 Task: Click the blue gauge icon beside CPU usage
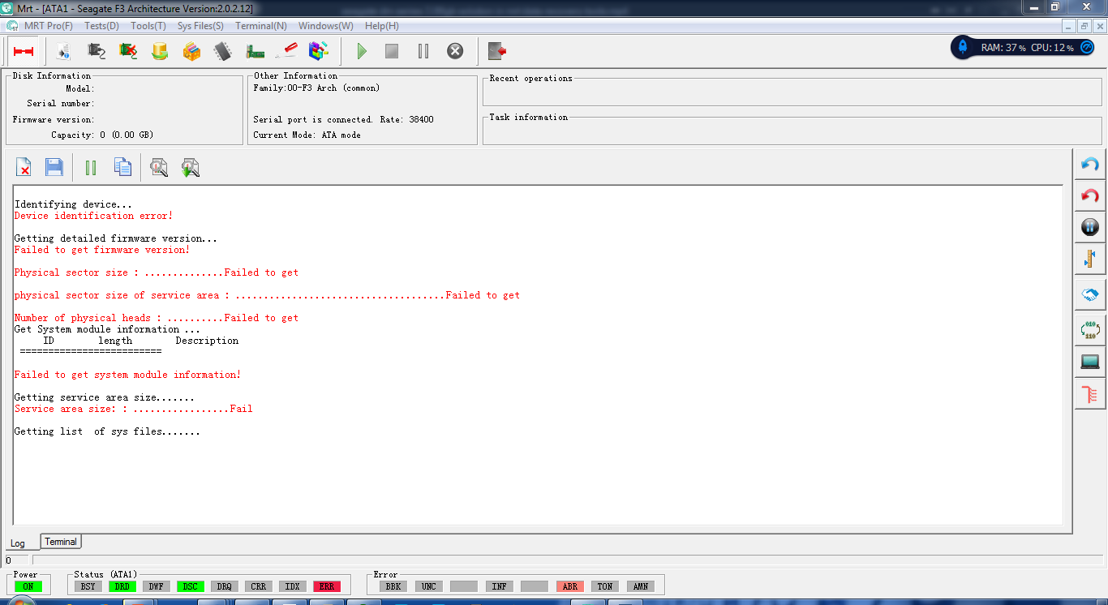coord(1088,48)
